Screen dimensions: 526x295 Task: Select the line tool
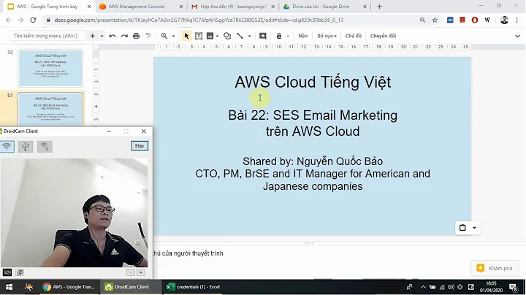[240, 36]
